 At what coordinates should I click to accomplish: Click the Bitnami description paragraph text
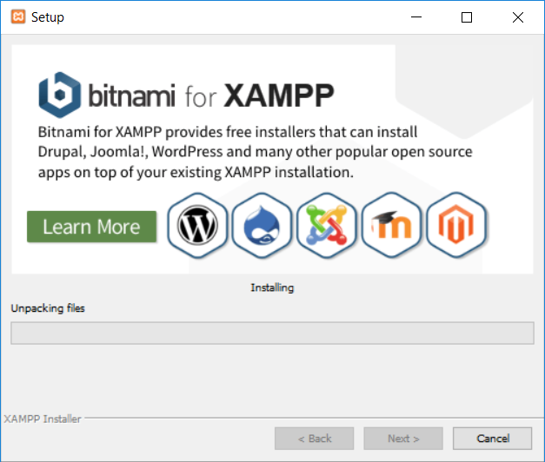[x=255, y=152]
